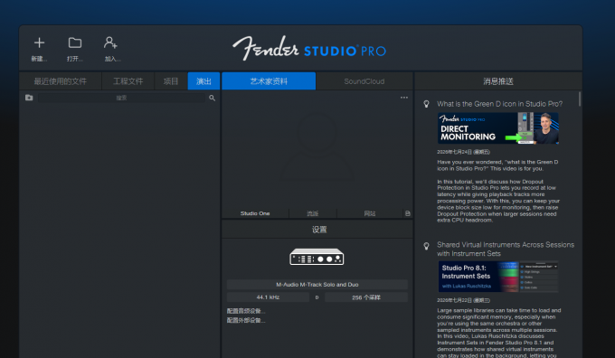
Task: Open 'Shared Virtual Instruments Across Sessions' article
Action: pyautogui.click(x=506, y=249)
